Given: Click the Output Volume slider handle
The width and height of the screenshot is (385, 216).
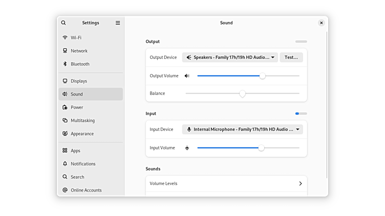Looking at the screenshot, I should pos(262,76).
